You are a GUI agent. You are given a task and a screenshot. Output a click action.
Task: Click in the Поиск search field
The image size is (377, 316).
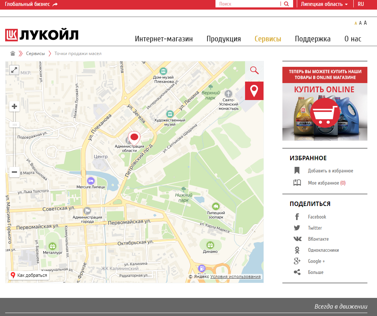[249, 4]
